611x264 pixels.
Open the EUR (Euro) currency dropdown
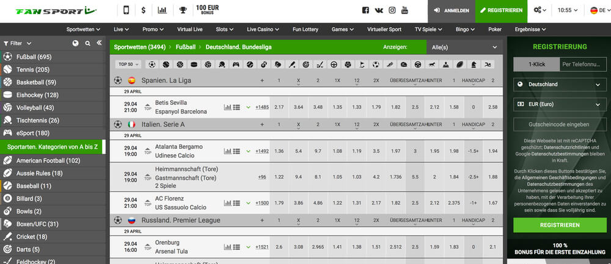coord(560,104)
